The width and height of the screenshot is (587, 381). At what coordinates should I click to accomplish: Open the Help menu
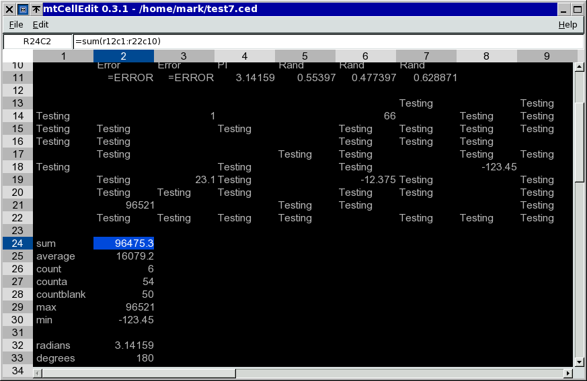coord(568,25)
